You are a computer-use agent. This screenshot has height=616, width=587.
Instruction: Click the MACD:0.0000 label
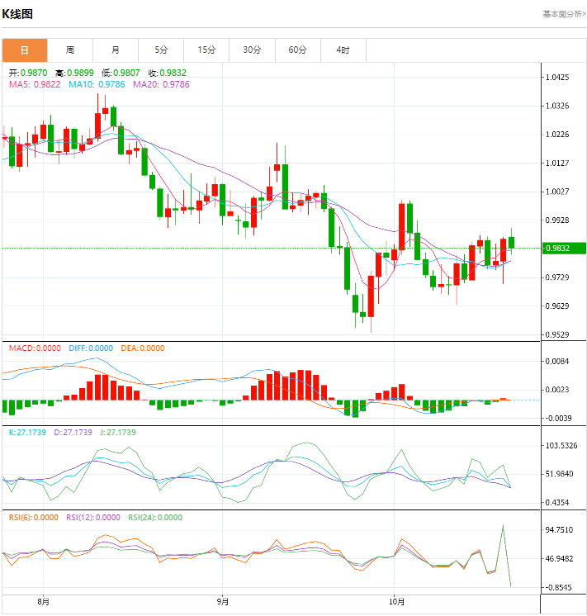(x=35, y=348)
